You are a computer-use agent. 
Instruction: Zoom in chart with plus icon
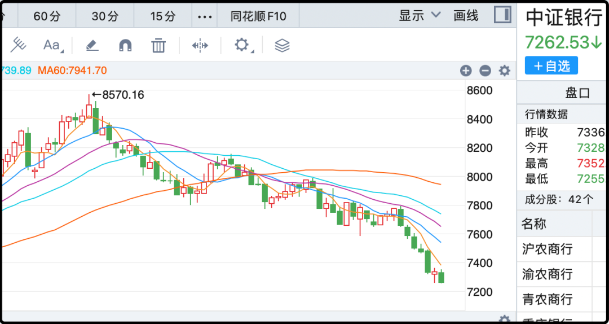(466, 71)
